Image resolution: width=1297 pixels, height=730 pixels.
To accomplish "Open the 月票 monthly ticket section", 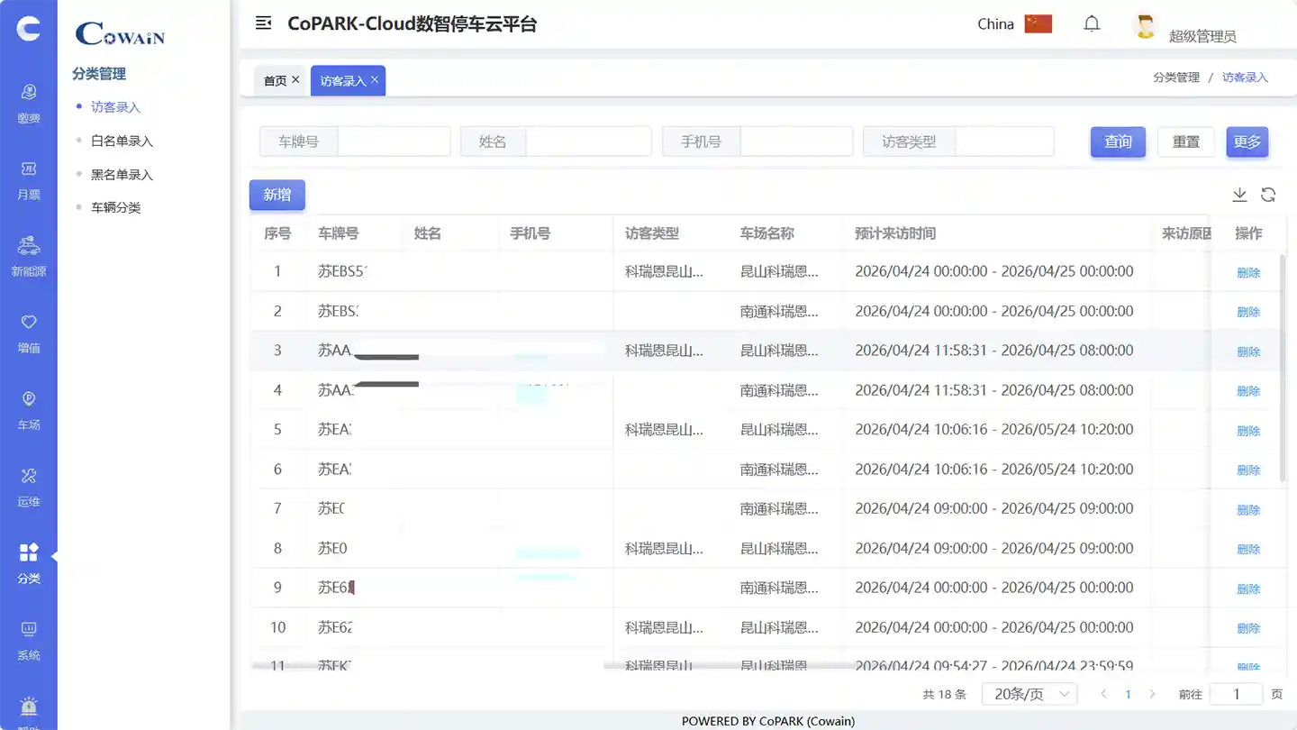I will (29, 180).
